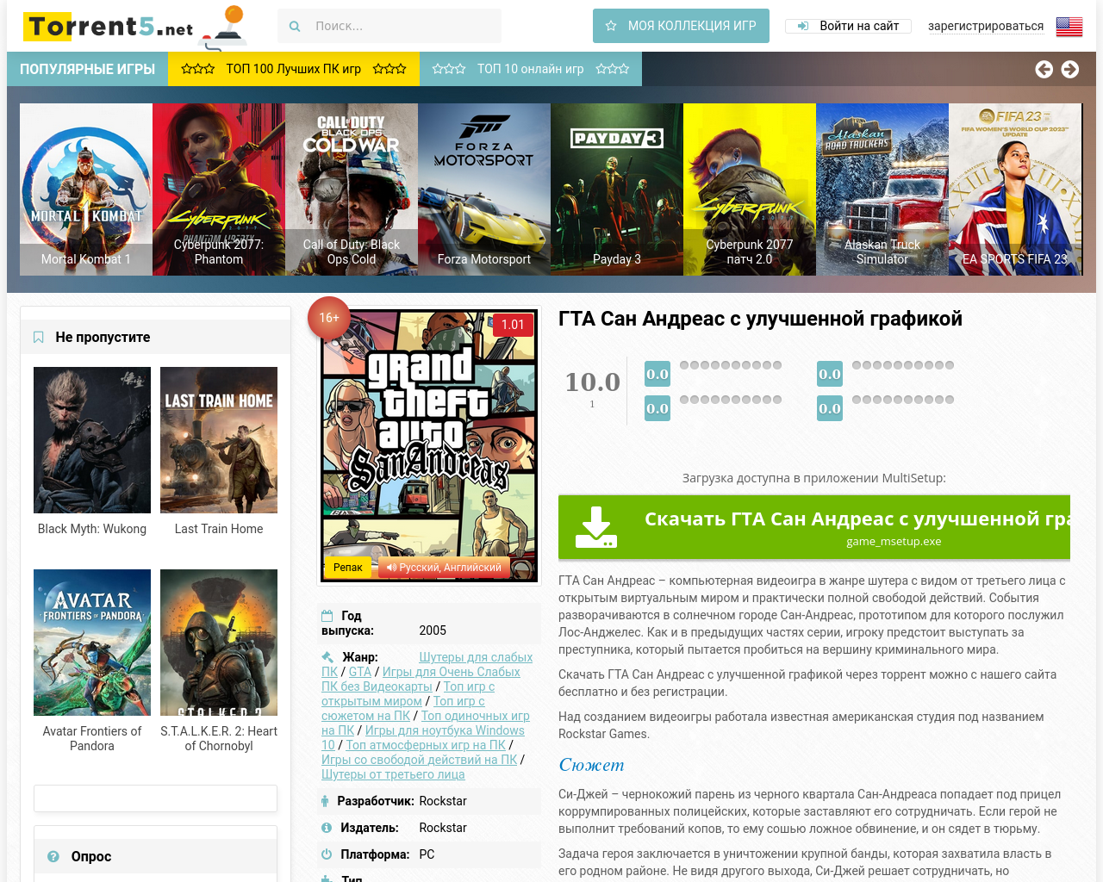Click the Не пропустите sidebar heading
This screenshot has height=882, width=1103.
point(103,338)
